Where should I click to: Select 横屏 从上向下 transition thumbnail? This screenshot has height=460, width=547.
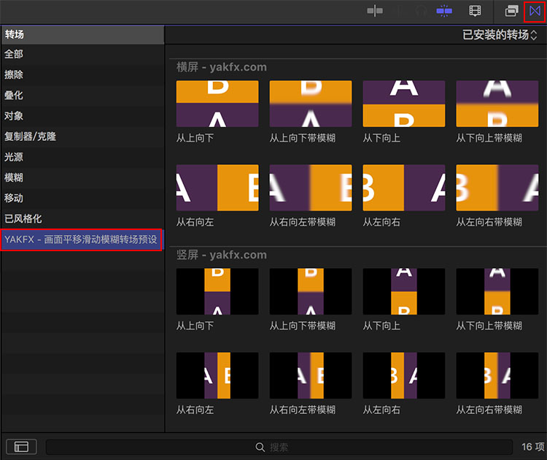(217, 104)
